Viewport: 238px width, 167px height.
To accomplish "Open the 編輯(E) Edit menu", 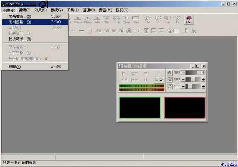I will (25, 10).
